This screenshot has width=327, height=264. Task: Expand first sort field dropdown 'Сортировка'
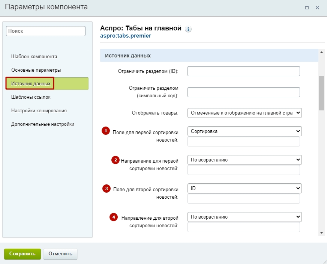click(244, 131)
